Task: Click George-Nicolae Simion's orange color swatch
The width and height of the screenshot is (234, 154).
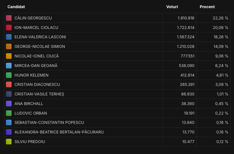Action: 9,46
